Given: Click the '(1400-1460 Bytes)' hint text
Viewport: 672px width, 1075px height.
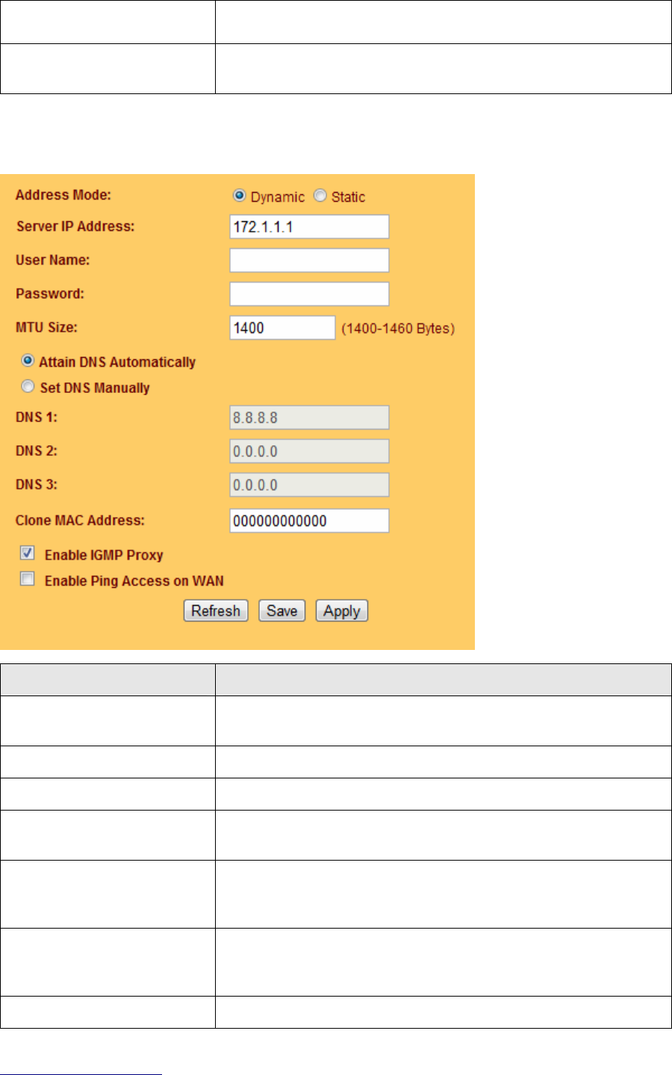Looking at the screenshot, I should click(398, 329).
